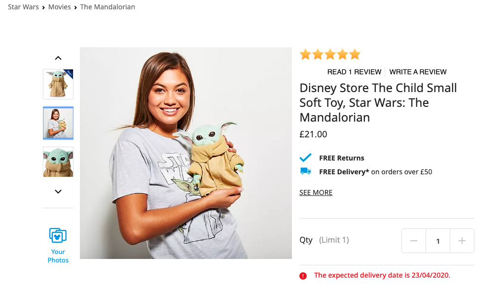Click the up arrow above thumbnails
Screen dimensions: 502x288
58,58
